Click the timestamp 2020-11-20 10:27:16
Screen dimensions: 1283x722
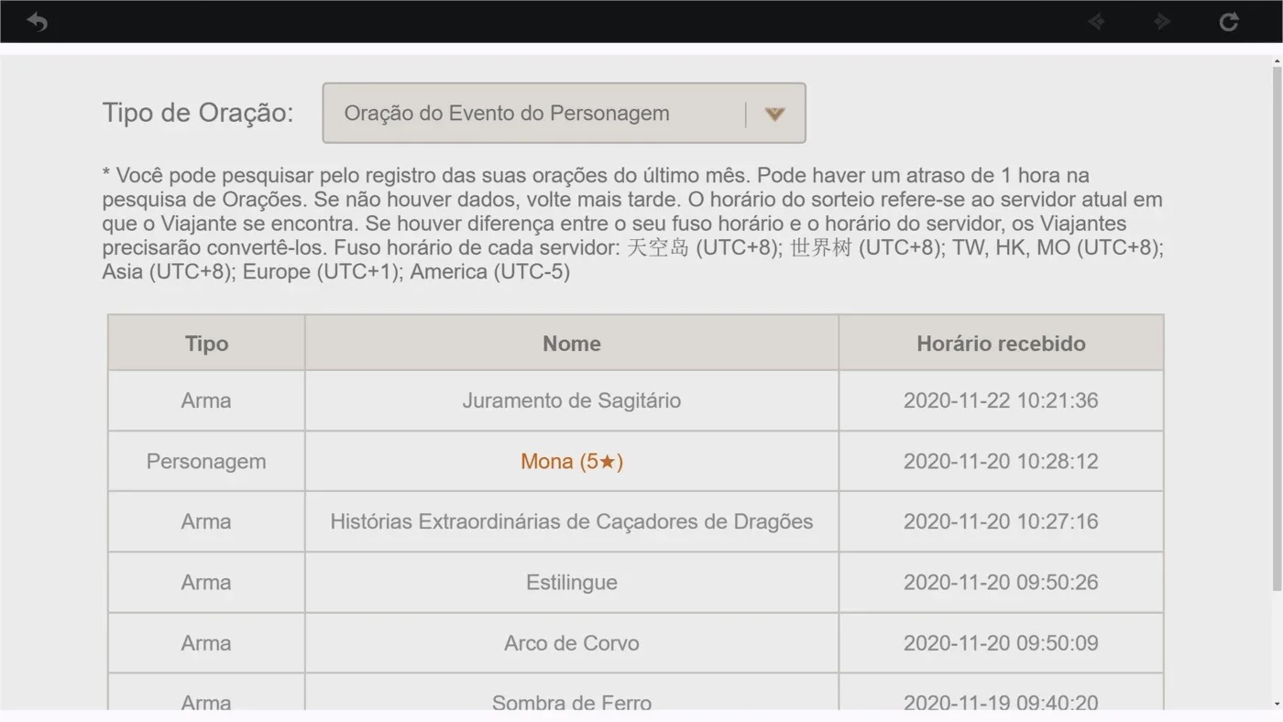point(1001,521)
